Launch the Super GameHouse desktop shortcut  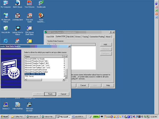point(41,18)
